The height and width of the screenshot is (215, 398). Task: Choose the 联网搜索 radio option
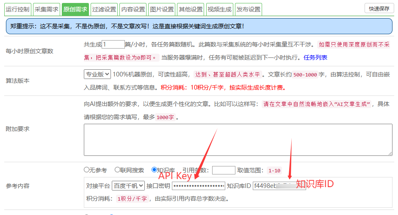click(x=118, y=170)
